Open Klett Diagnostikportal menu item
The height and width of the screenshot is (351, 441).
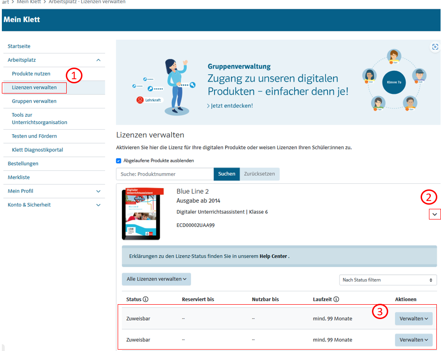pyautogui.click(x=38, y=150)
